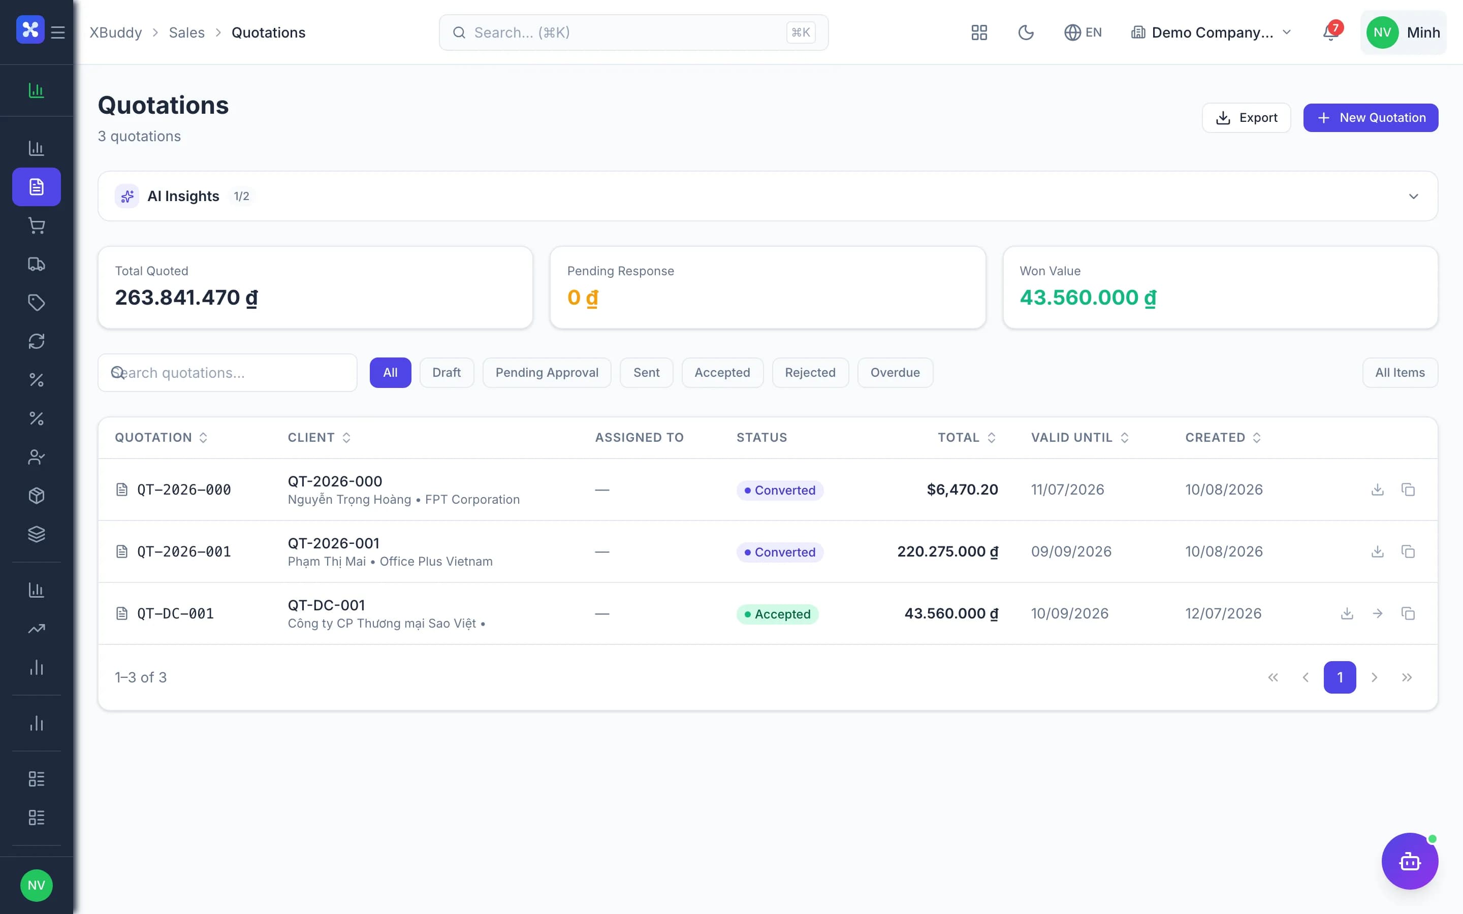Open the delivery truck sidebar icon

(x=36, y=264)
